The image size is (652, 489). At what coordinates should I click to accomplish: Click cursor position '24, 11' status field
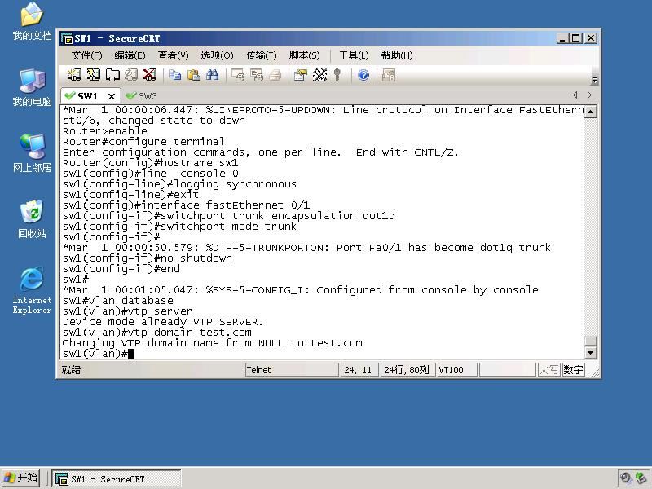359,370
